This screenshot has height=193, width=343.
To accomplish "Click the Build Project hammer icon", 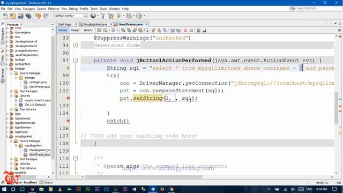I will coord(103,16).
